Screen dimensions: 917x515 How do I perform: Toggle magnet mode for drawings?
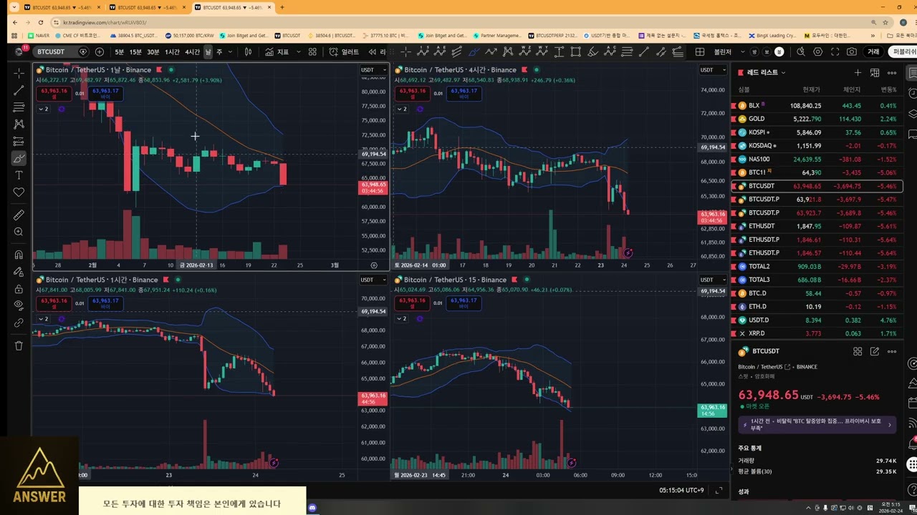click(x=19, y=255)
